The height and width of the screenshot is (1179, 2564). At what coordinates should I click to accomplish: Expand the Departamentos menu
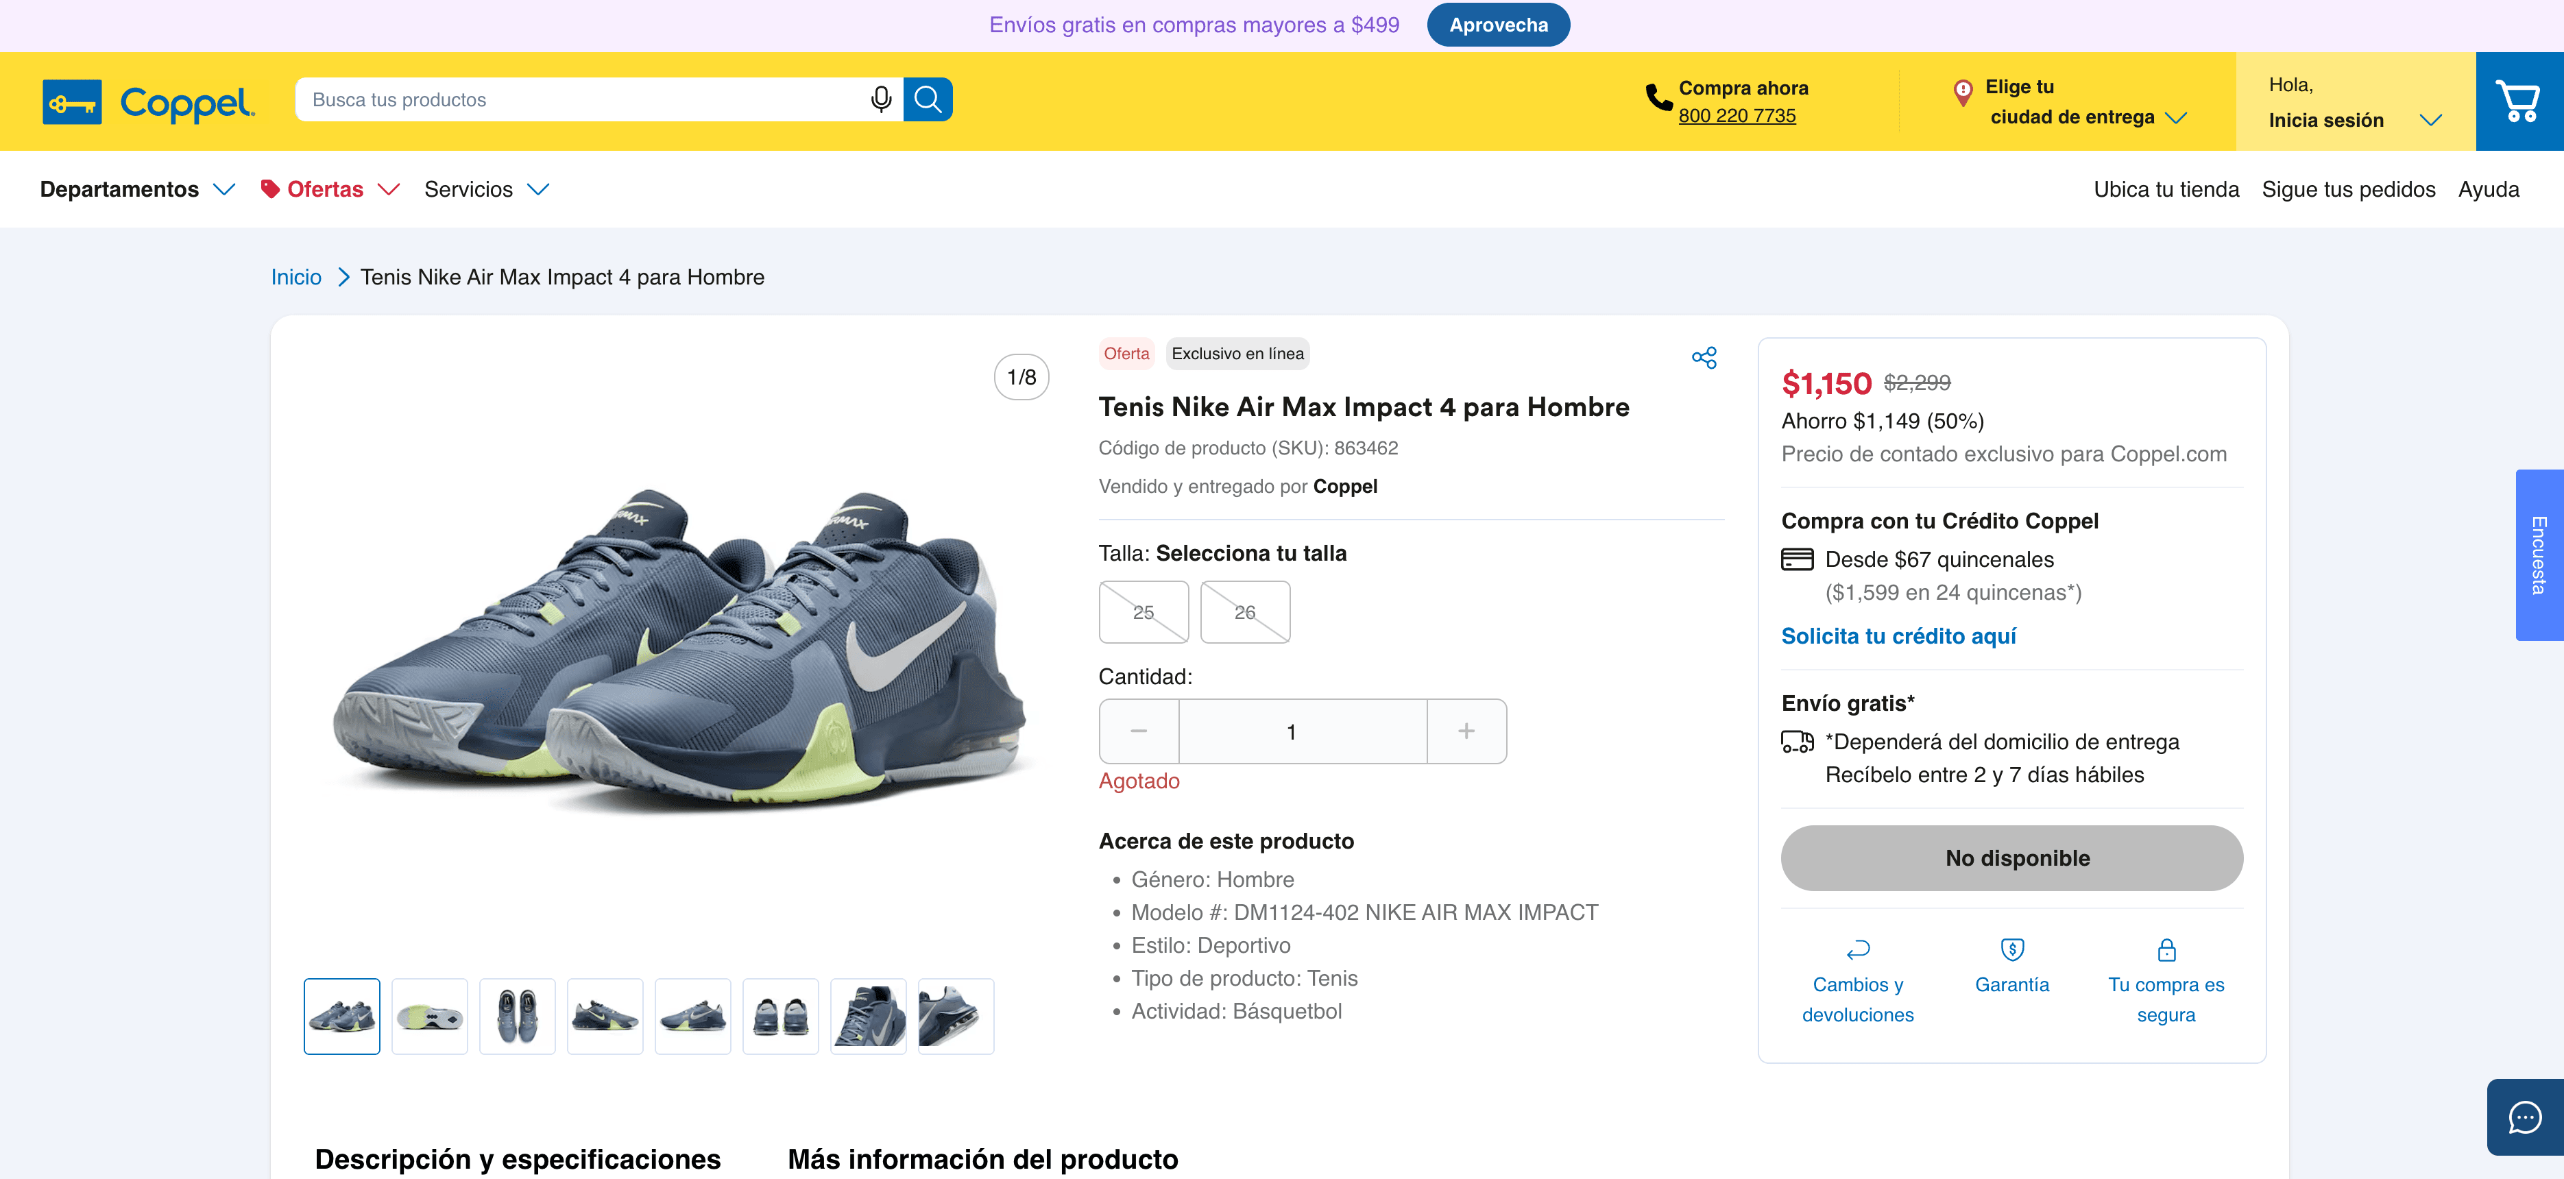coord(137,189)
